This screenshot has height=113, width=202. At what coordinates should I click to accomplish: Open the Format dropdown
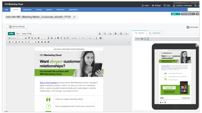click(x=75, y=38)
